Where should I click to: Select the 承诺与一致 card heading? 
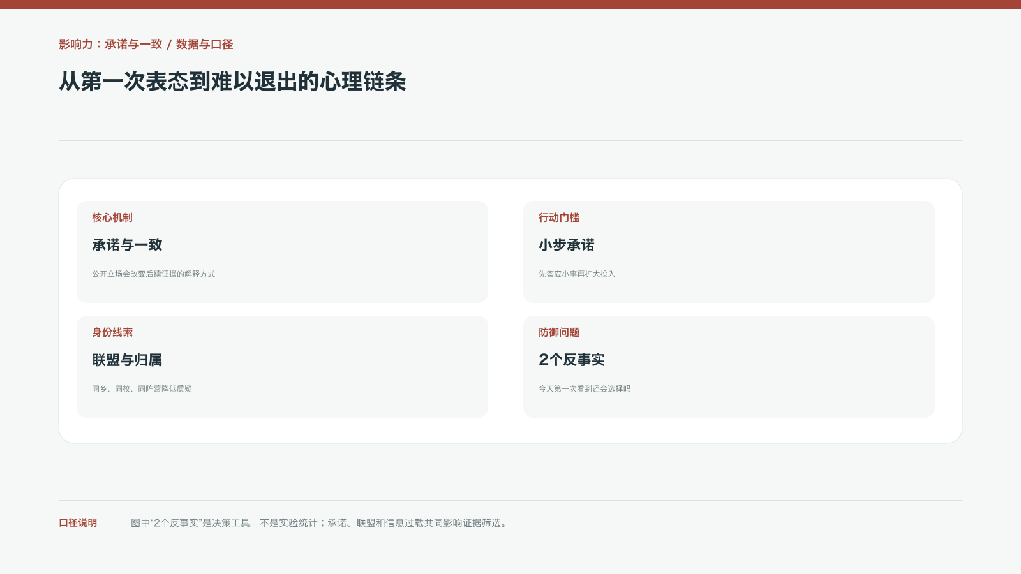click(127, 245)
